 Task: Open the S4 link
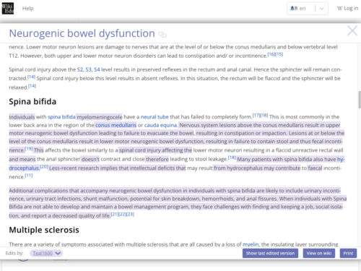97,69
